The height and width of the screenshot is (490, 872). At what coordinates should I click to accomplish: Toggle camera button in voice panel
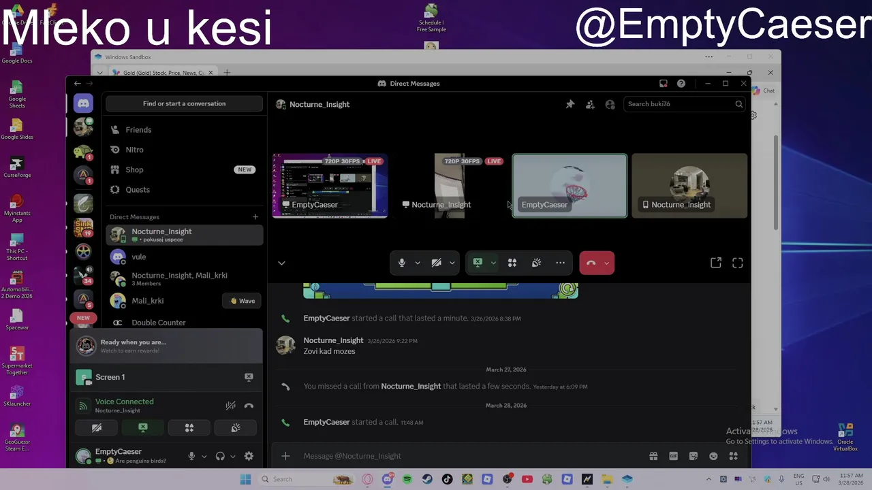tap(97, 427)
